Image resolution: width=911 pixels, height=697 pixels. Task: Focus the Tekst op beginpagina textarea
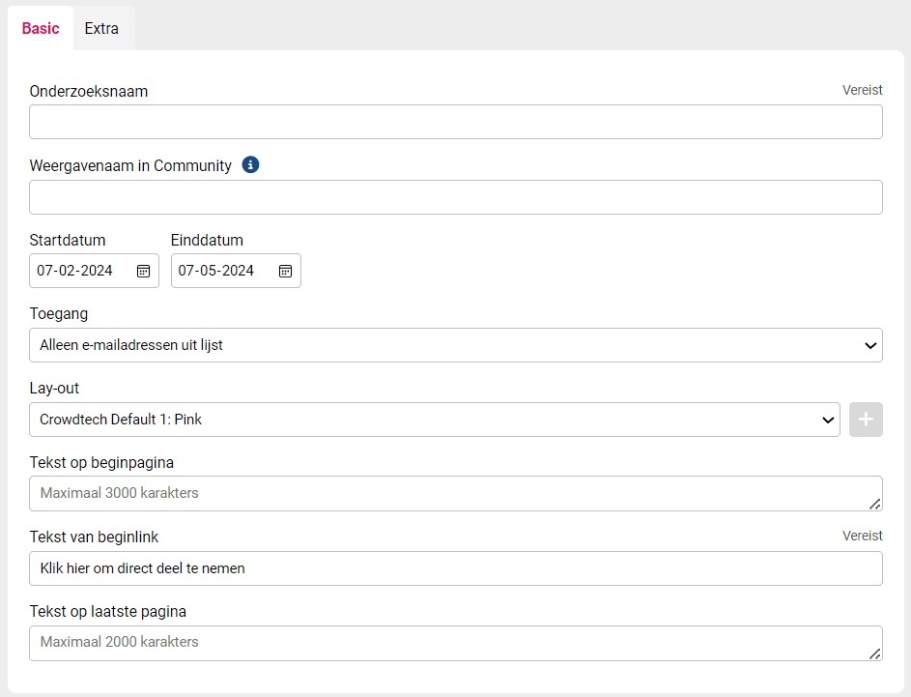[x=456, y=494]
